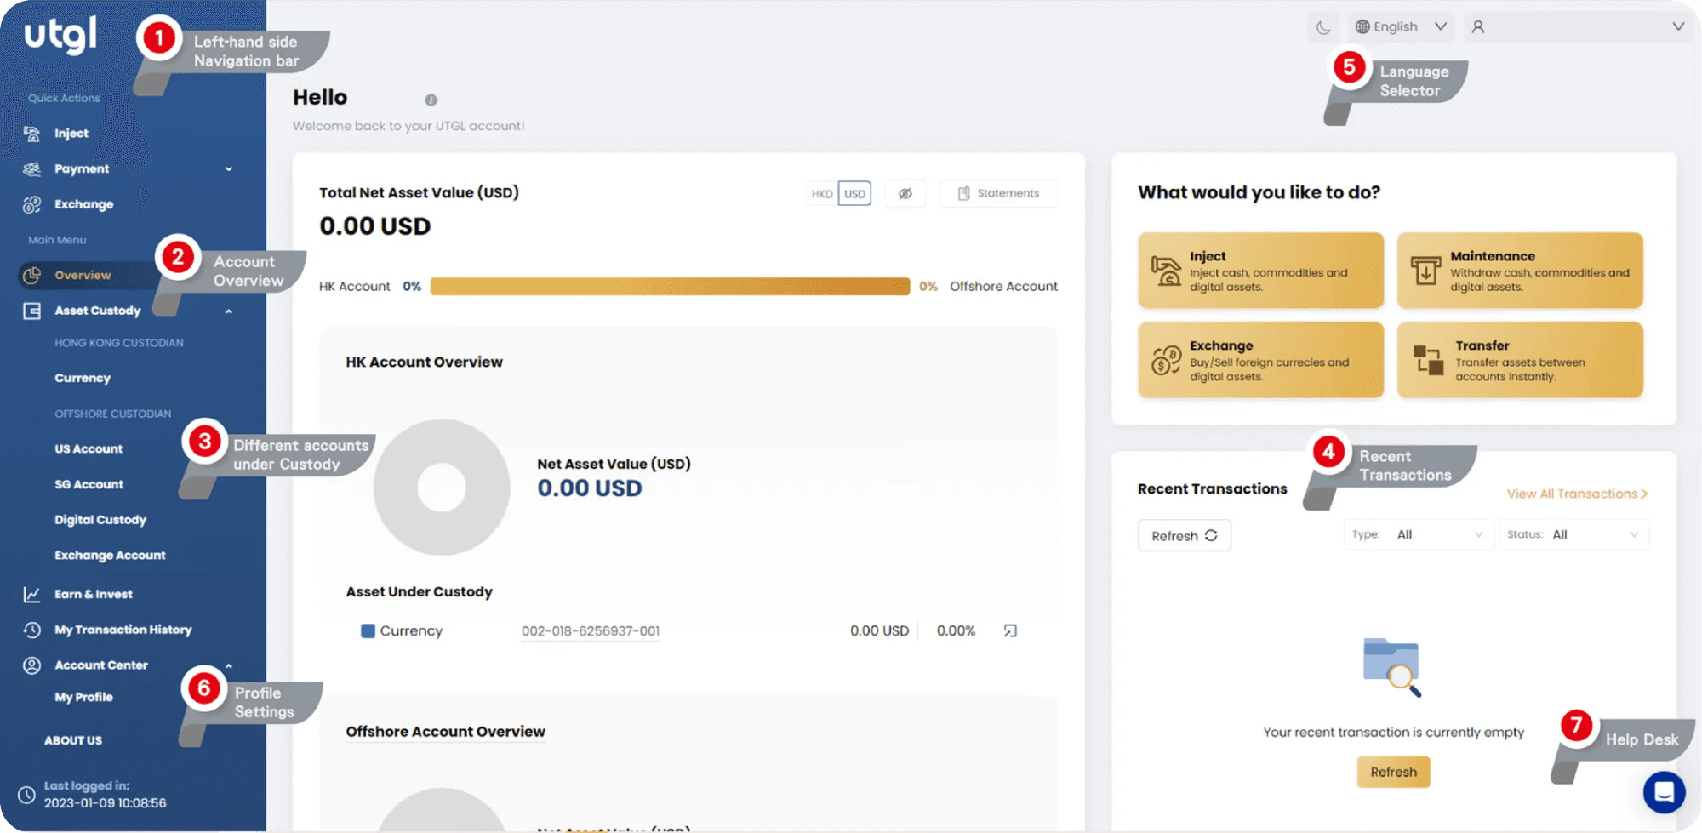This screenshot has width=1702, height=833.
Task: Open the Exchange tool from the sidebar
Action: pyautogui.click(x=83, y=203)
